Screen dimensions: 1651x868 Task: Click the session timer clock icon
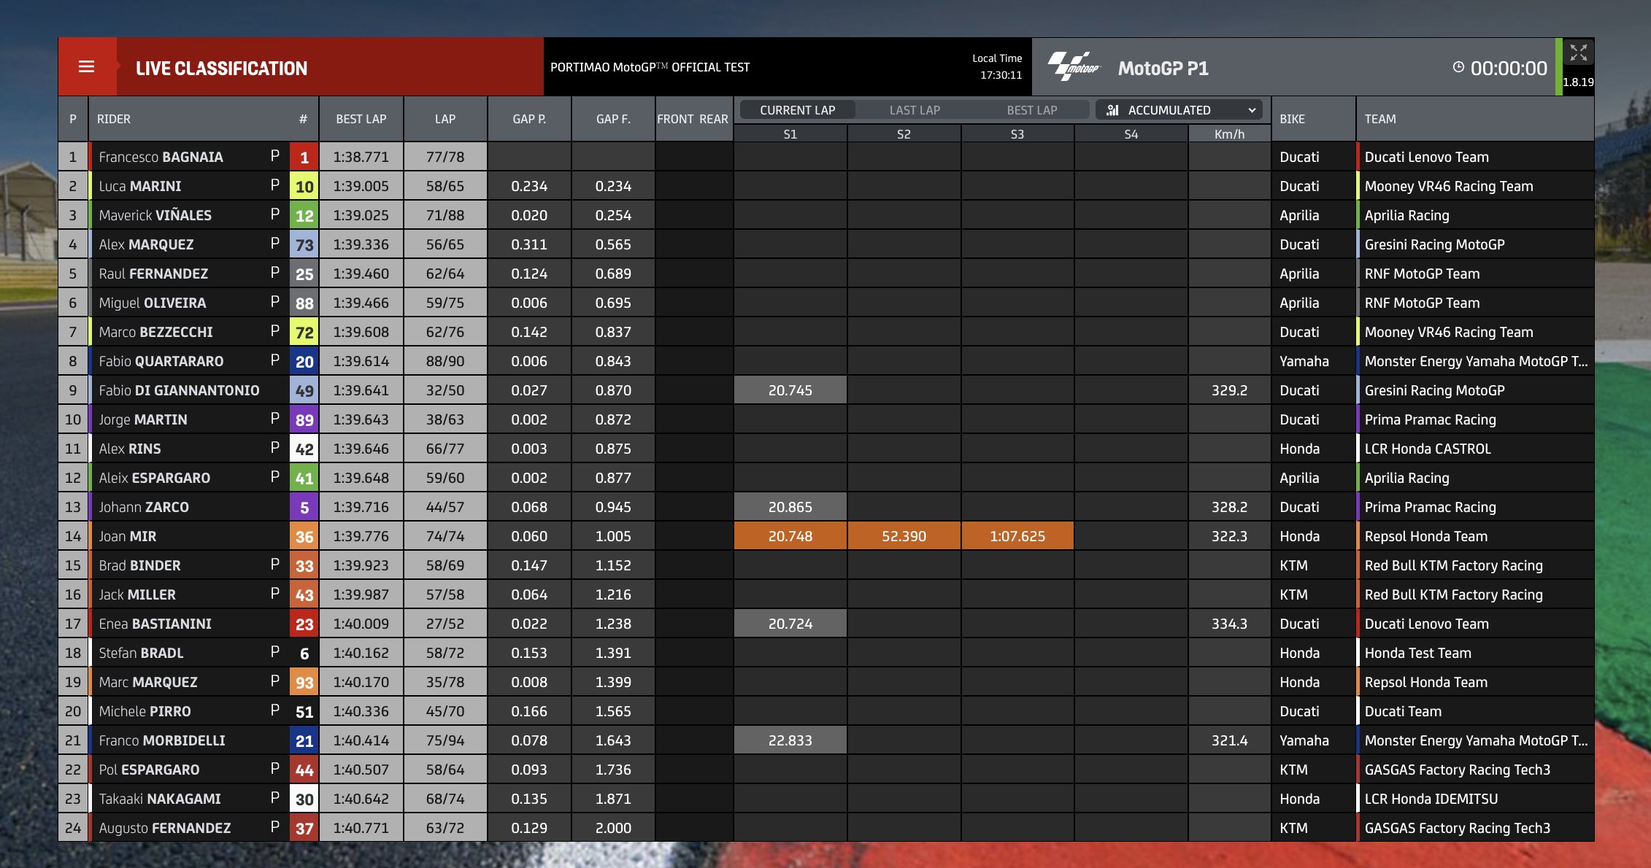(x=1458, y=67)
